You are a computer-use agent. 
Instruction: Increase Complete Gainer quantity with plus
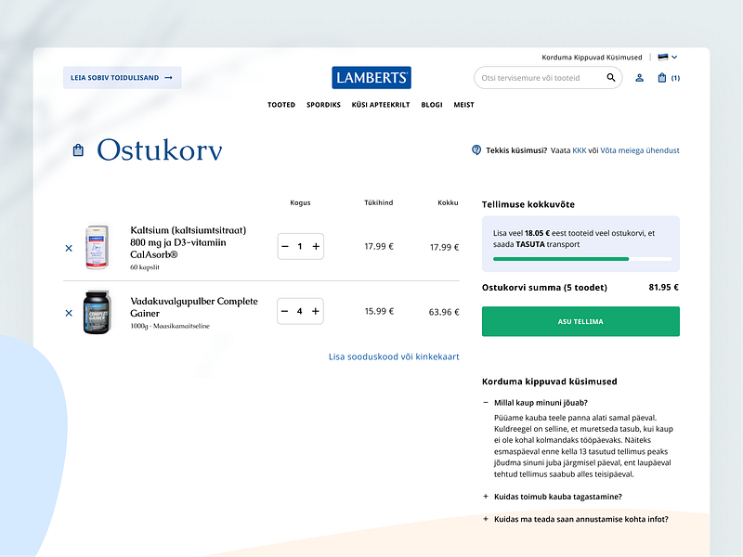coord(316,311)
